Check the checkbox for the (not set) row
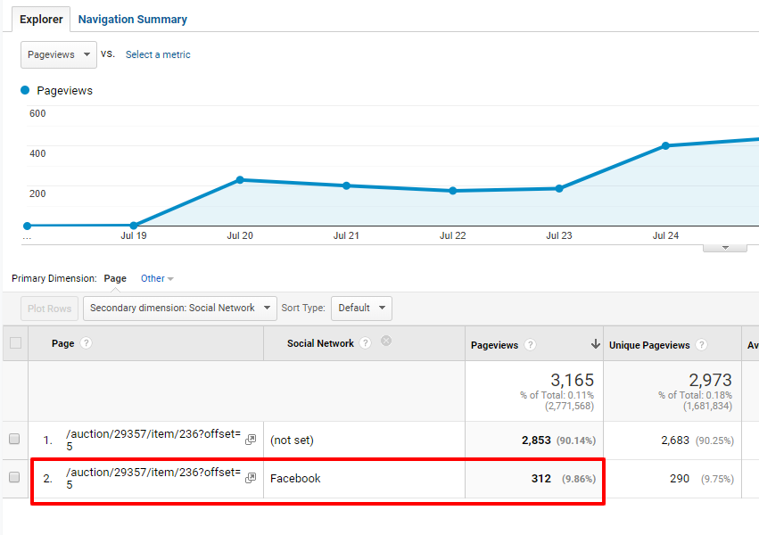Screen dimensions: 759x535 [14, 439]
